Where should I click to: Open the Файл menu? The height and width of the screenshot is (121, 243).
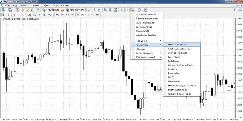[x=7, y=5]
